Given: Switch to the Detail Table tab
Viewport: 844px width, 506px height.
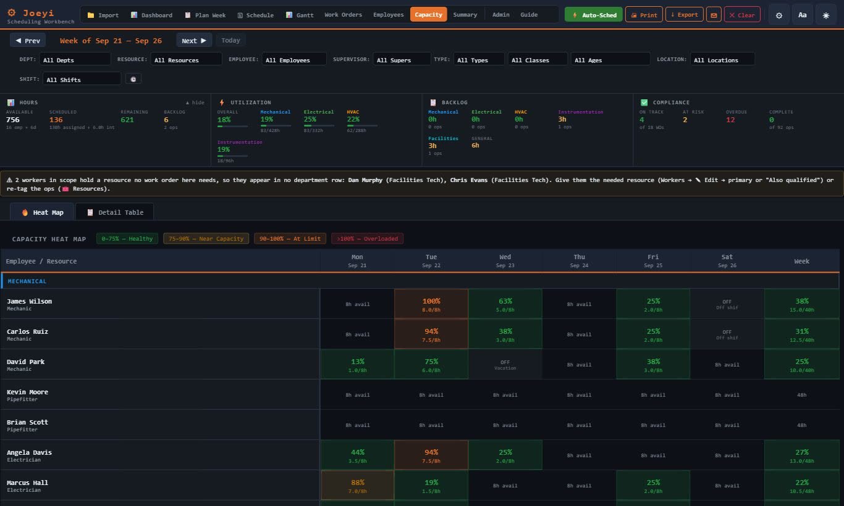Looking at the screenshot, I should [114, 212].
